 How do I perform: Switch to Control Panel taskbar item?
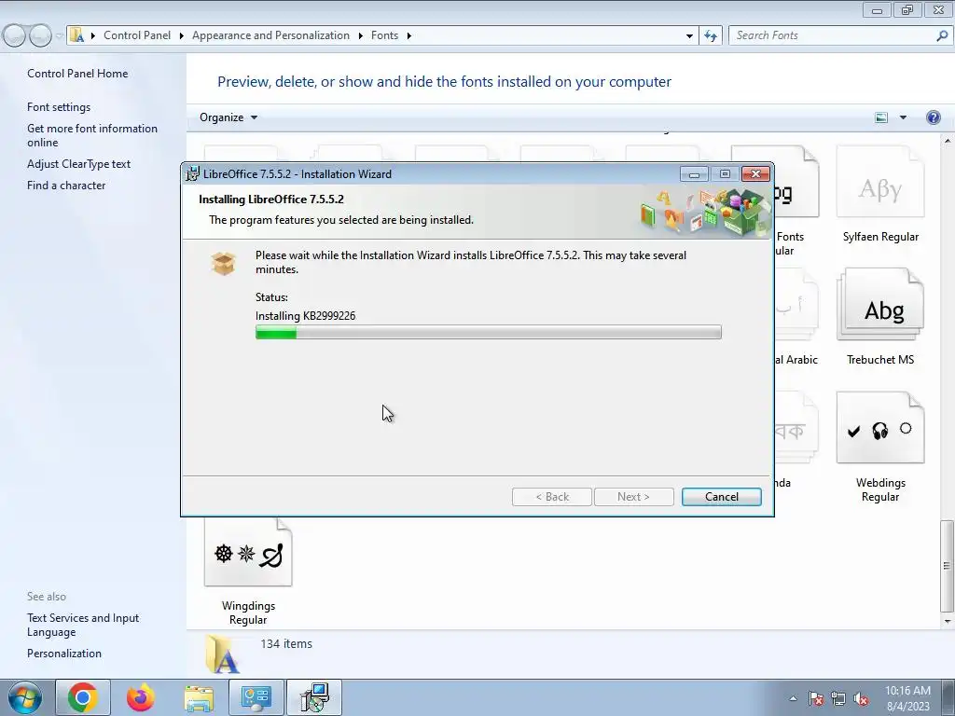click(256, 697)
